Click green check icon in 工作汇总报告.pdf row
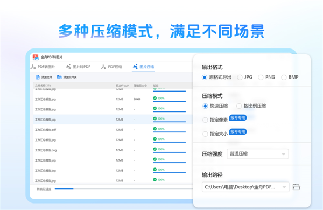Image resolution: width=323 pixels, height=210 pixels. tap(155, 129)
